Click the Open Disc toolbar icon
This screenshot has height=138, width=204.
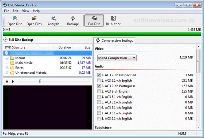[x=15, y=20]
